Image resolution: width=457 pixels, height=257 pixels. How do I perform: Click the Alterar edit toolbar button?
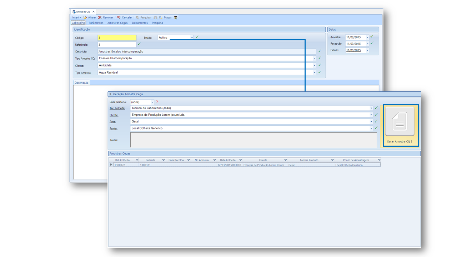(90, 17)
